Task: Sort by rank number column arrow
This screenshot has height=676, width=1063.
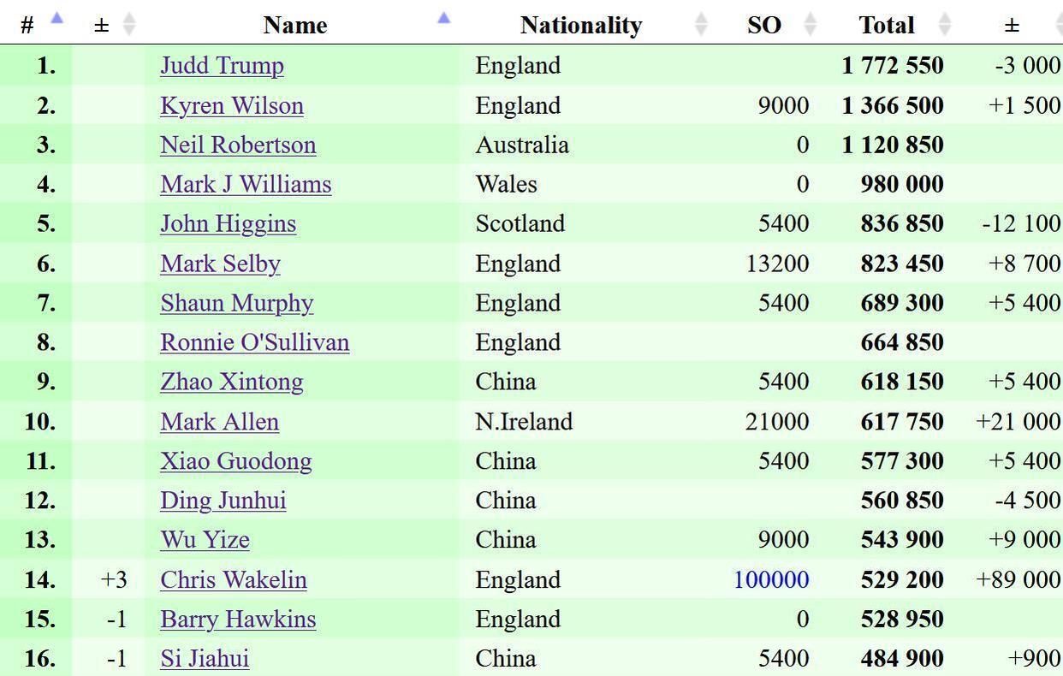Action: point(57,19)
